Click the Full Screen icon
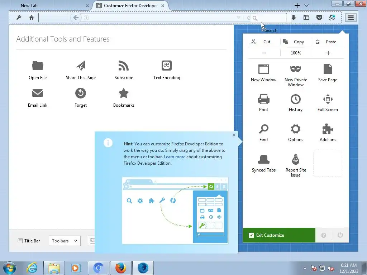The width and height of the screenshot is (367, 275). [x=328, y=99]
